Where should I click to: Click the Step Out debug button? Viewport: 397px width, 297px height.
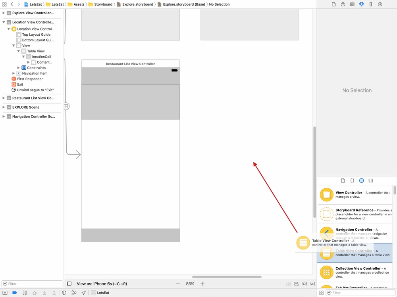click(54, 293)
